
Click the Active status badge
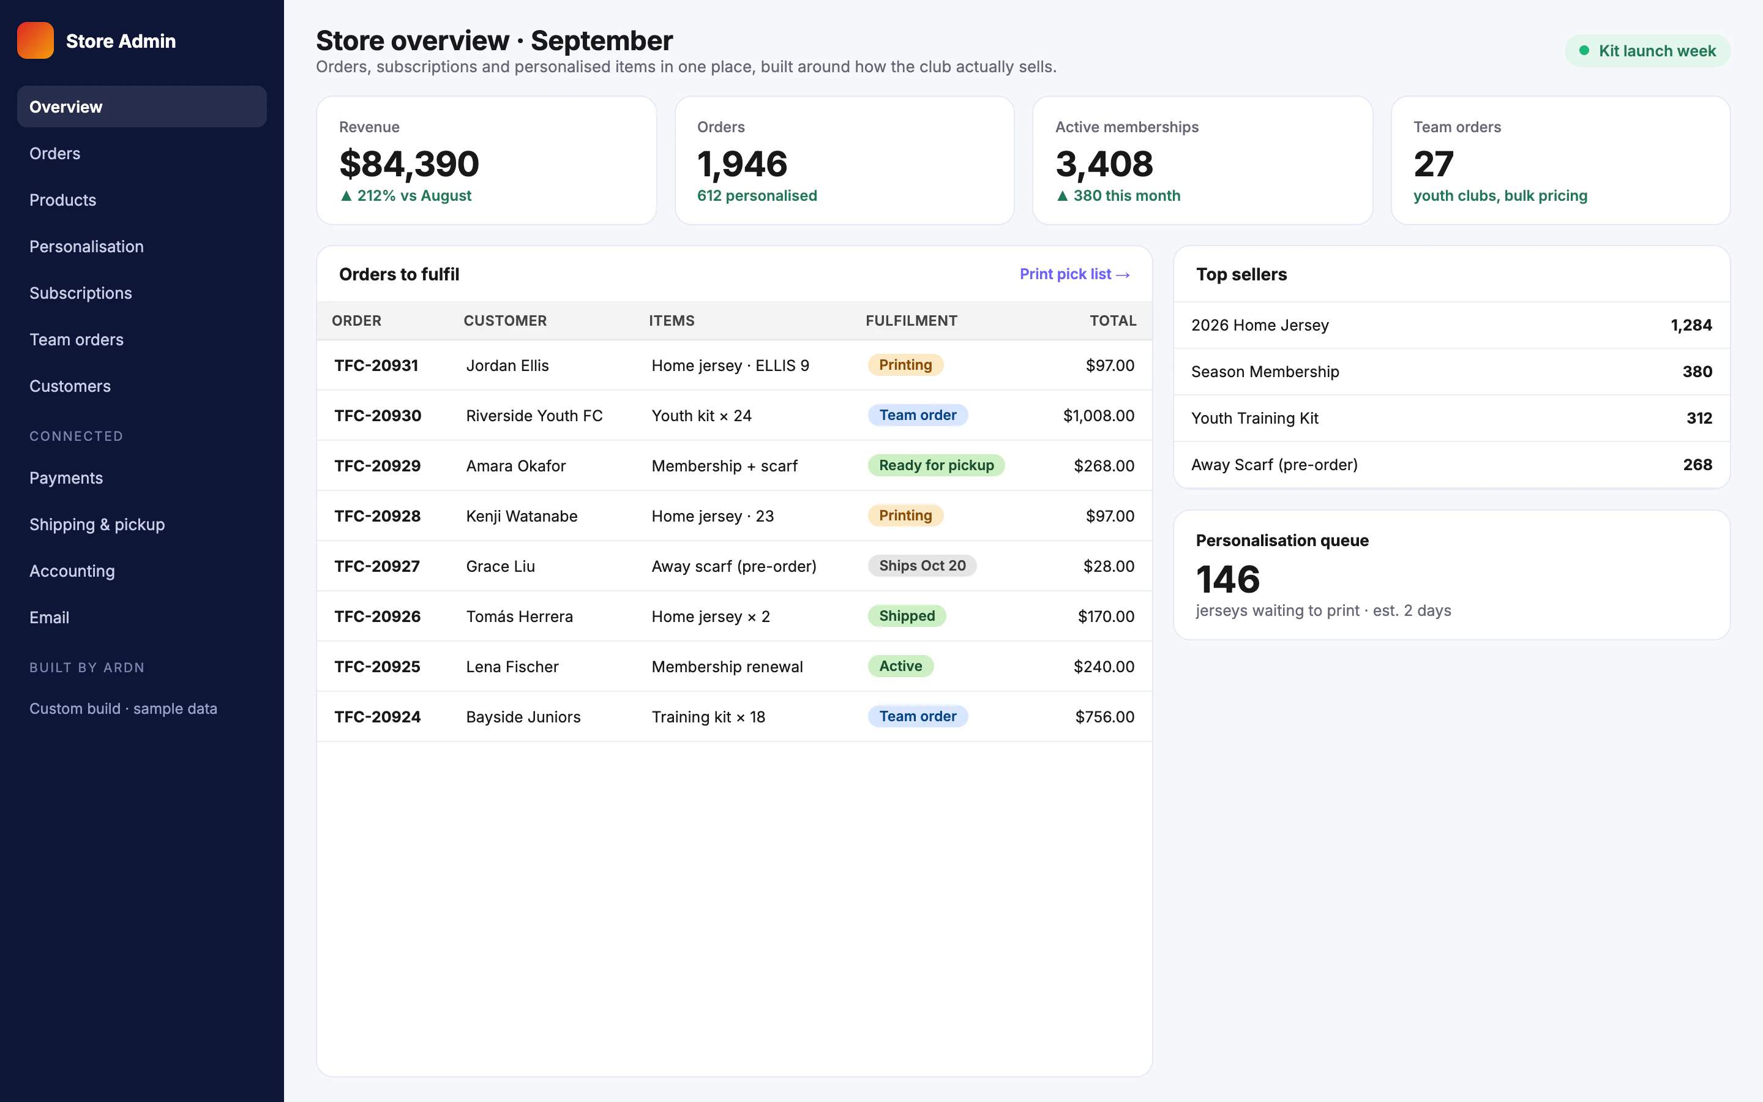(900, 666)
